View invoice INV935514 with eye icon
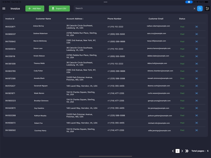The image size is (211, 158). (196, 49)
